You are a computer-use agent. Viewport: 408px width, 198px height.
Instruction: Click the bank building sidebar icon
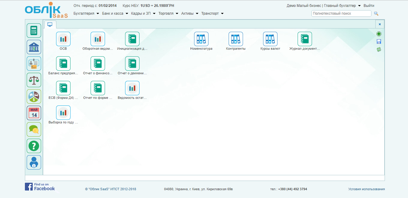point(34,47)
